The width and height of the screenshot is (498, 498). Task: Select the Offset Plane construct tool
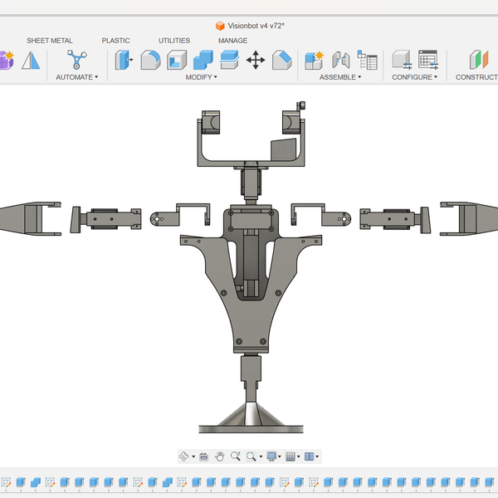click(x=479, y=60)
